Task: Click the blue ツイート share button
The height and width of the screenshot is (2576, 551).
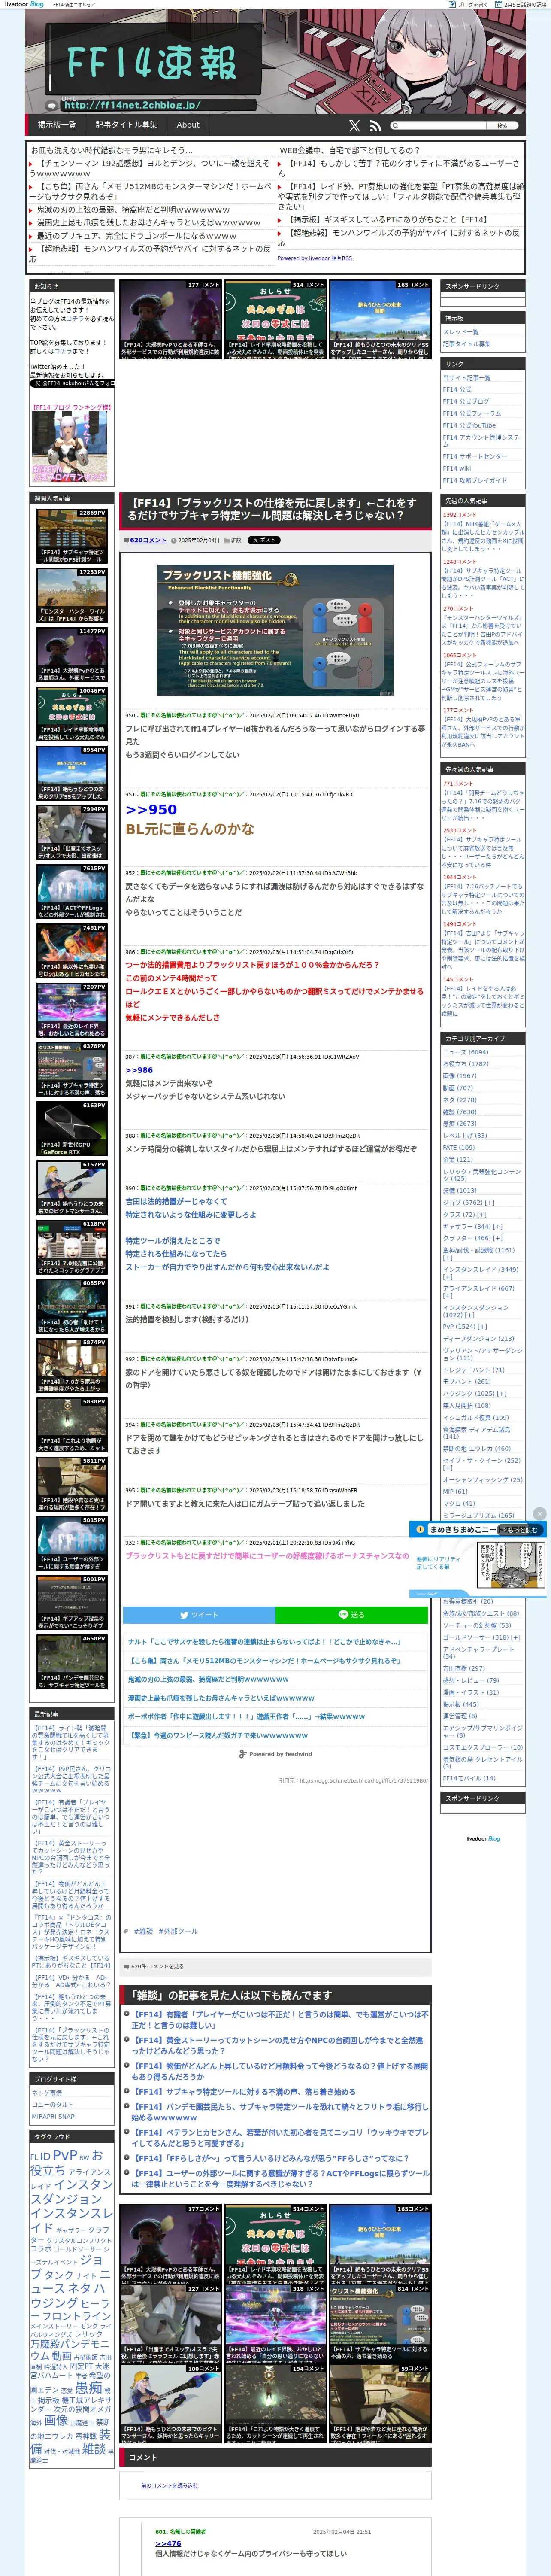Action: (199, 1615)
